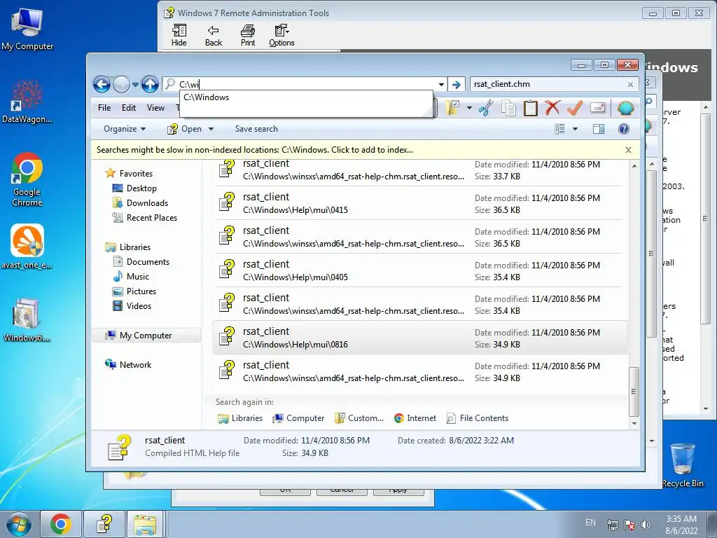Expand the more view options arrow
The image size is (717, 538).
pyautogui.click(x=576, y=129)
